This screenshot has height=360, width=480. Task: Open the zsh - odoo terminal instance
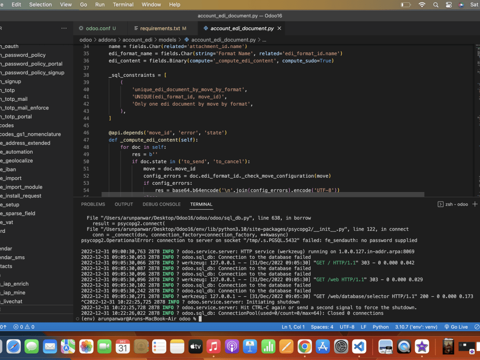pyautogui.click(x=453, y=204)
